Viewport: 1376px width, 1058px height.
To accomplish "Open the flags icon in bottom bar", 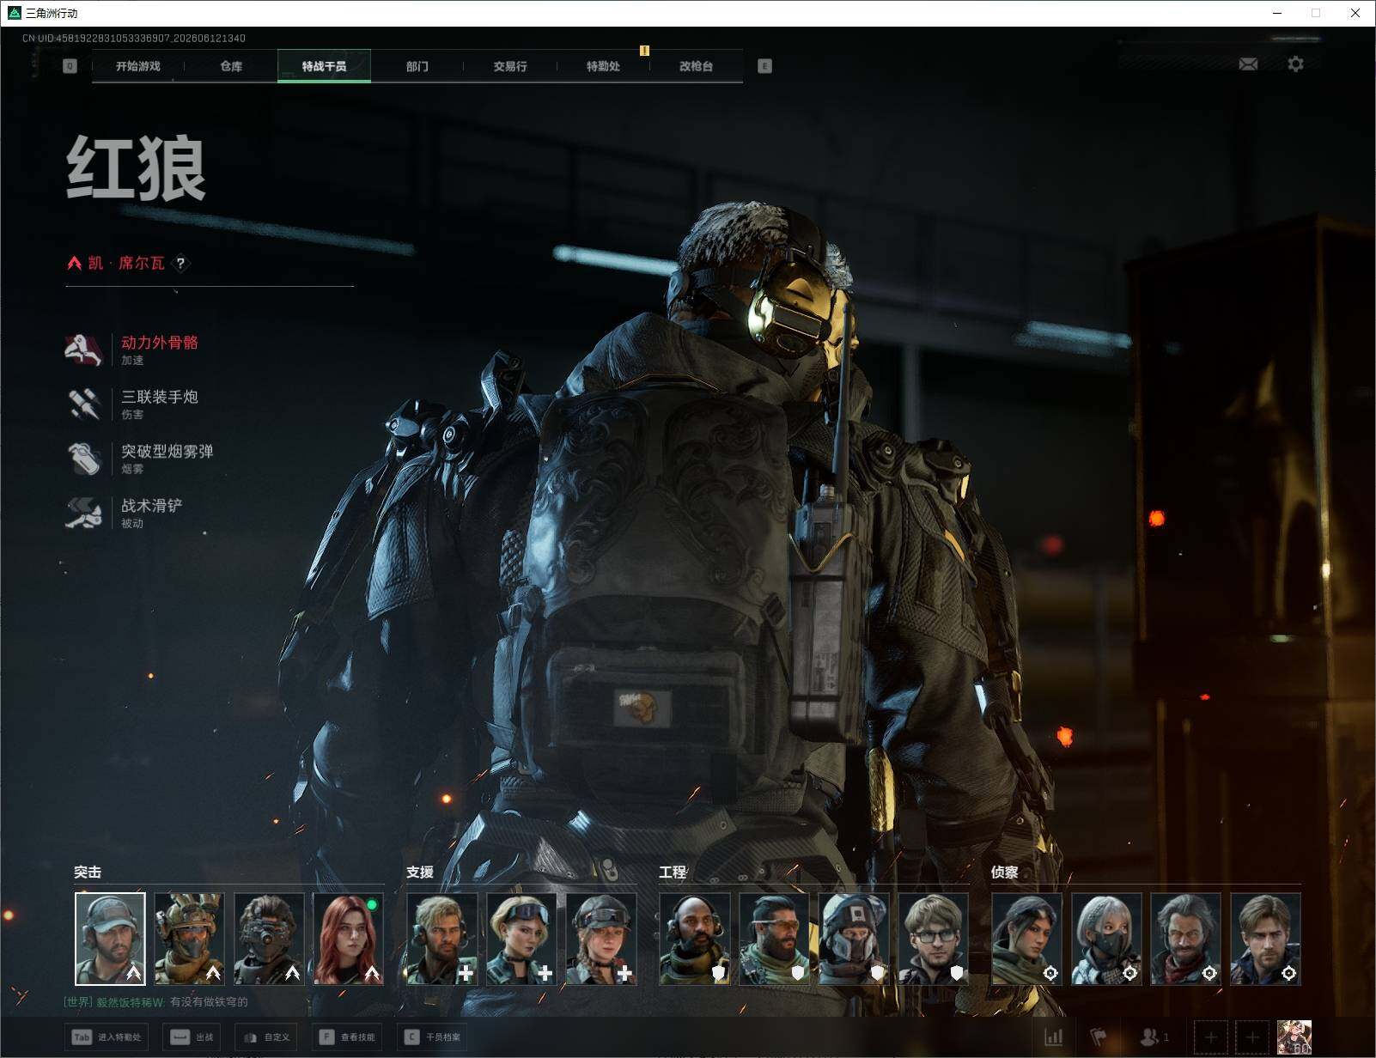I will coord(1098,1037).
